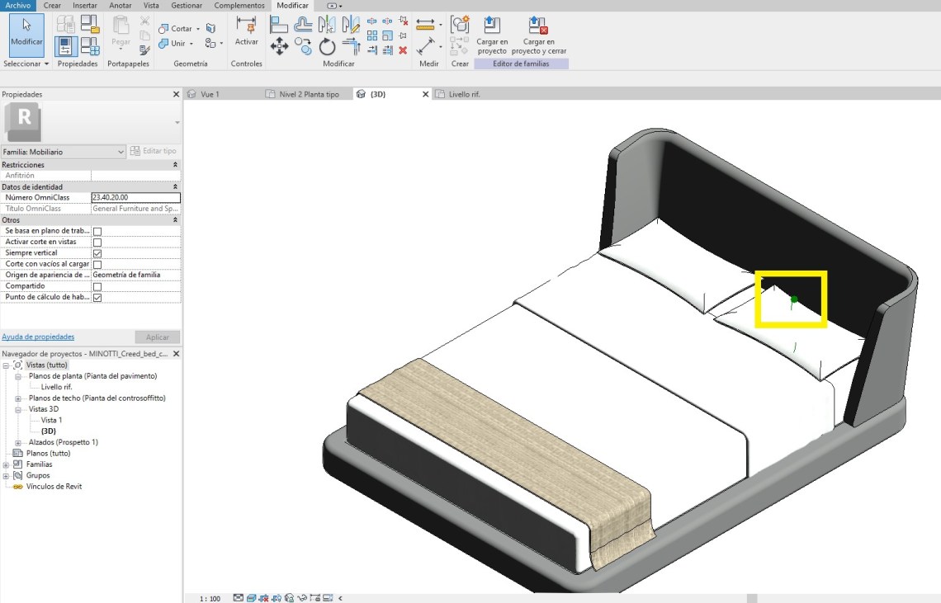This screenshot has width=941, height=603.
Task: Click the Align tool icon
Action: (279, 25)
